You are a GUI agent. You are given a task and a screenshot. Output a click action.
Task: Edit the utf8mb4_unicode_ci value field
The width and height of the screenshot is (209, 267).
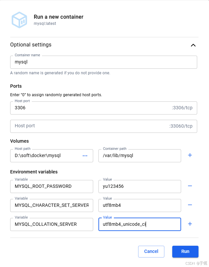139,224
